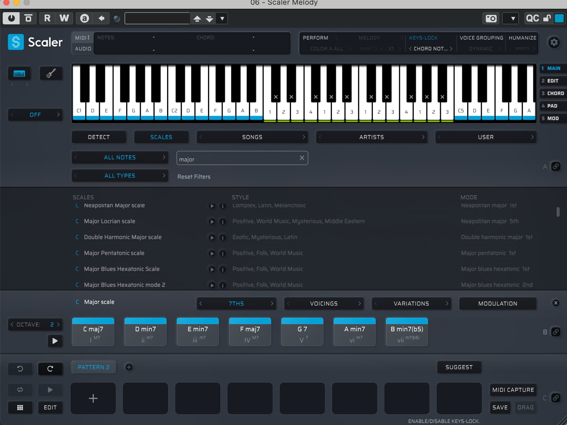Viewport: 567px width, 425px height.
Task: Open the preset menu dropdown arrow
Action: pos(222,18)
